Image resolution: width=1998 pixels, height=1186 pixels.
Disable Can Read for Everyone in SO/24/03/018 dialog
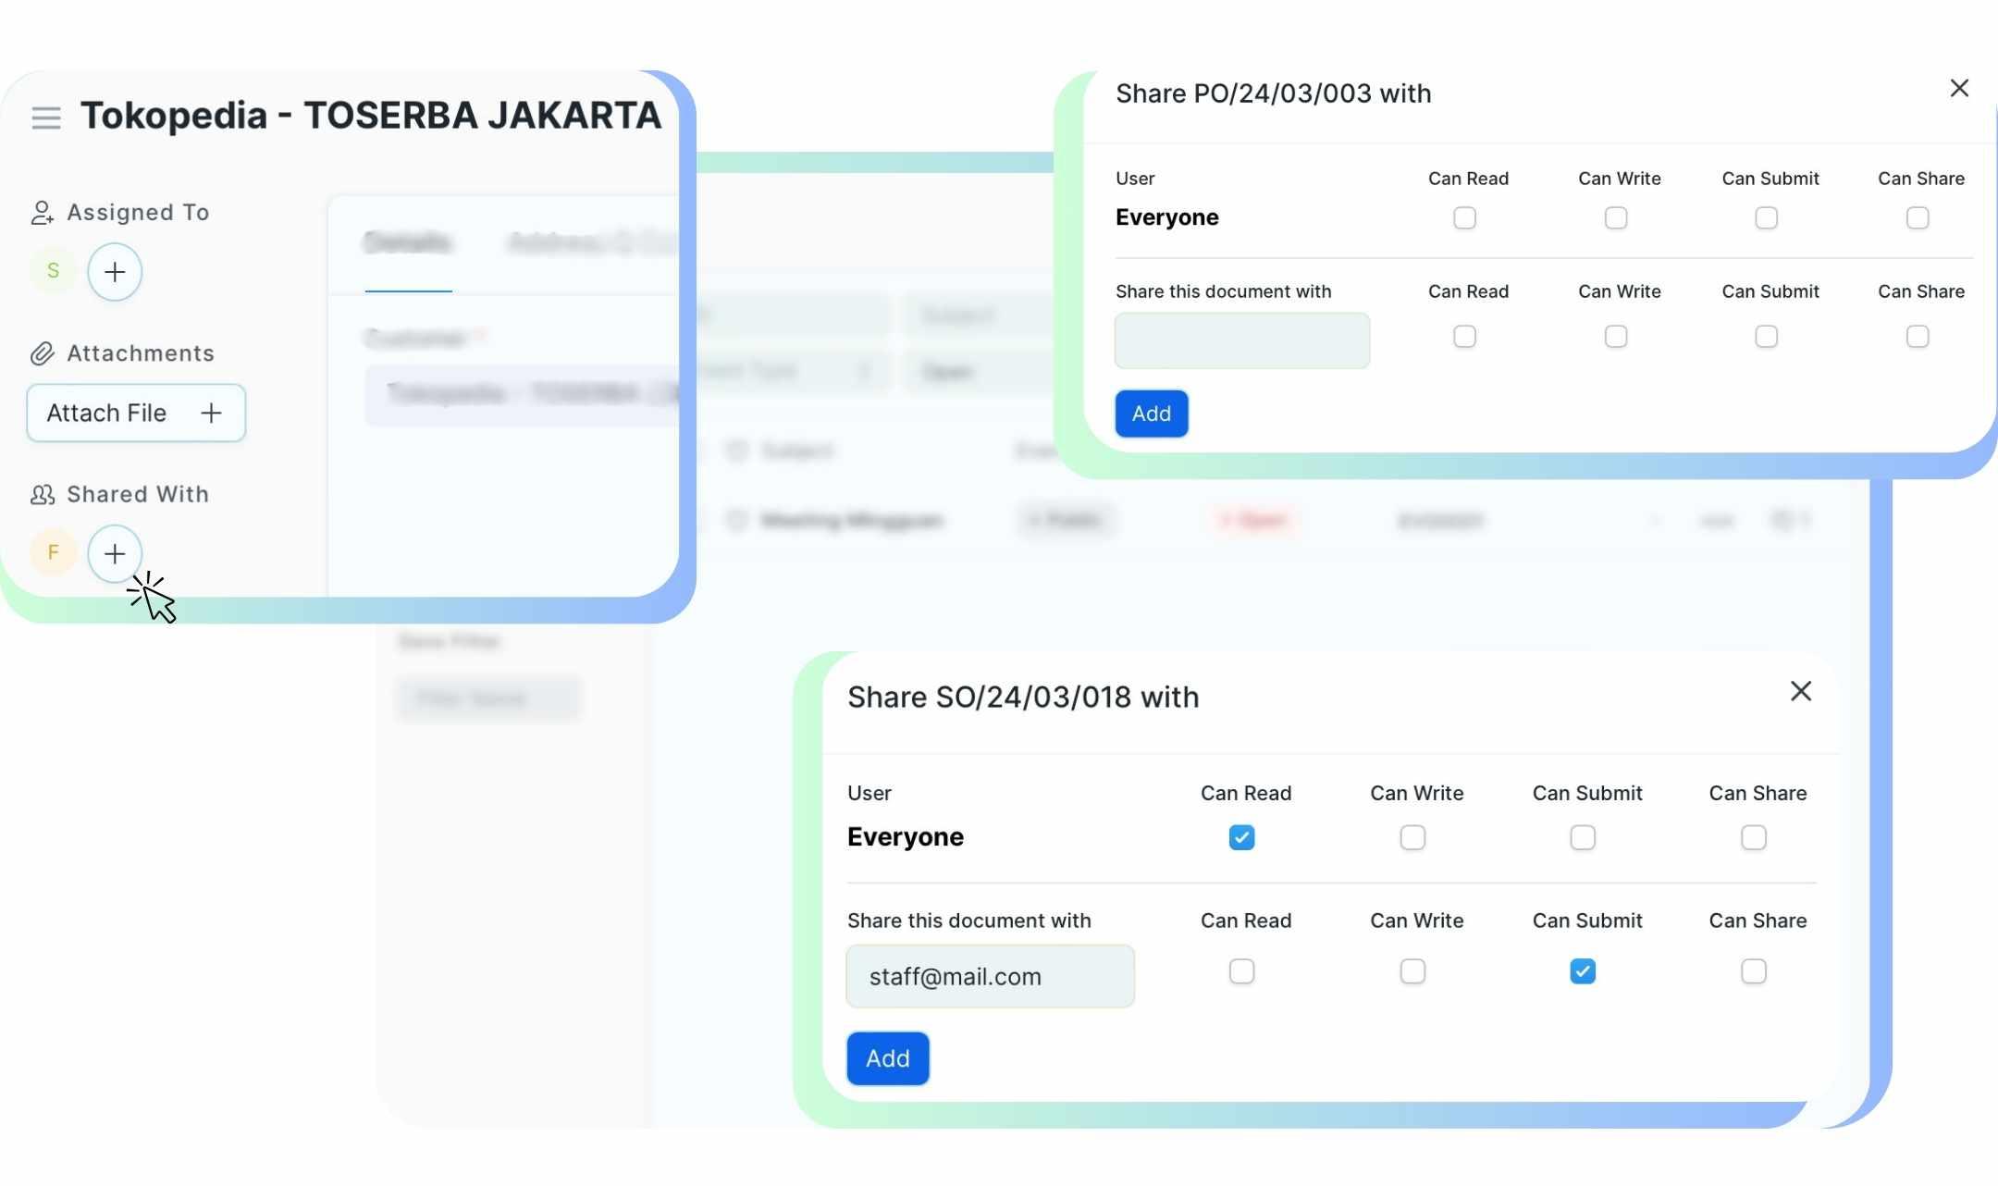[1240, 836]
